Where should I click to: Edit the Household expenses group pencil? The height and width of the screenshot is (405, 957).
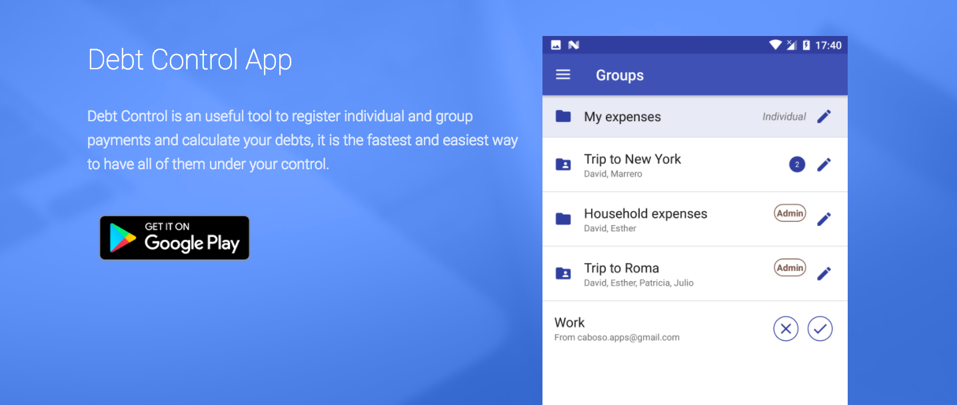point(824,219)
